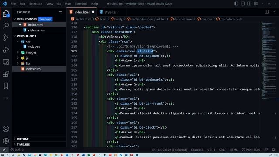This screenshot has height=157, width=279.
Task: Open the taskbar search magnifier
Action: [8, 155]
